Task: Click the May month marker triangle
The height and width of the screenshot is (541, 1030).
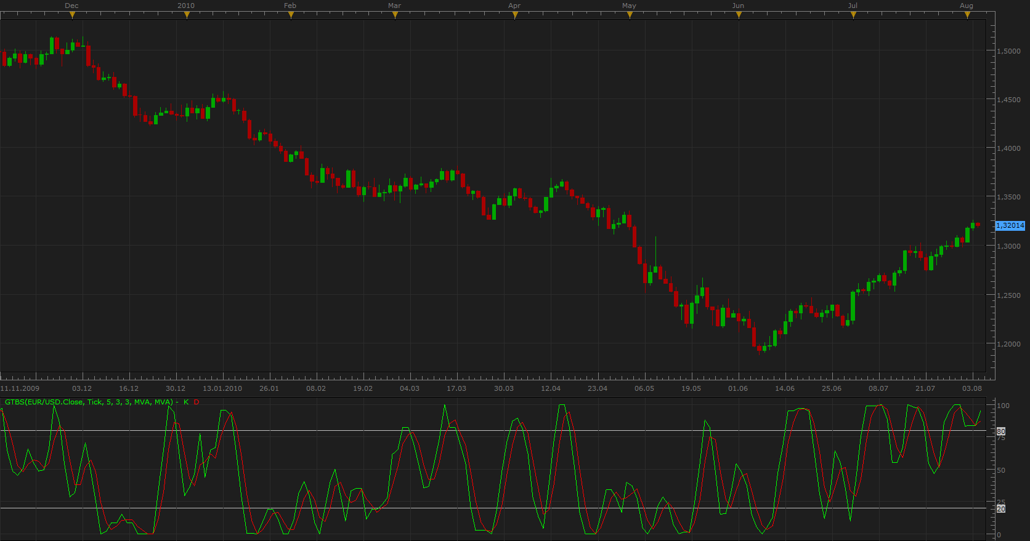Action: point(630,15)
